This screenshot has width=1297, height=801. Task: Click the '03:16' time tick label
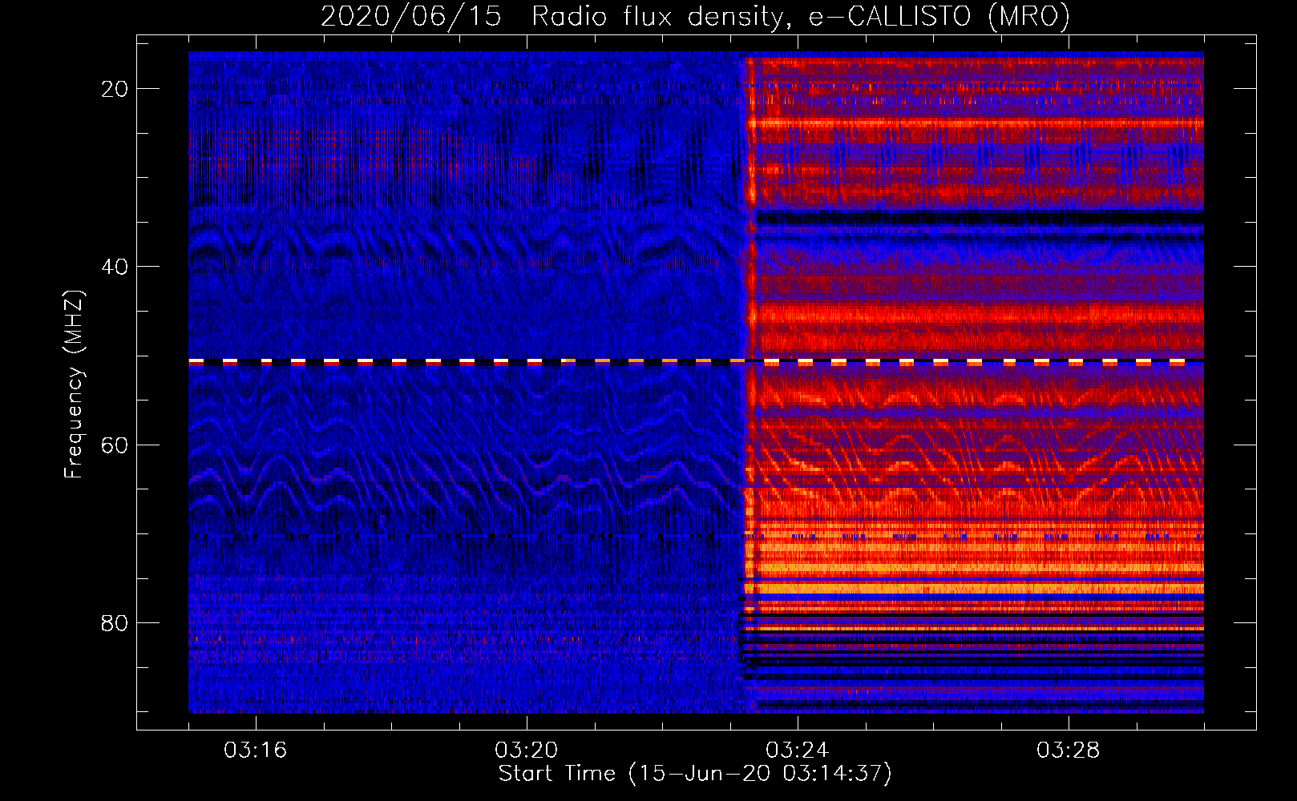[x=256, y=751]
